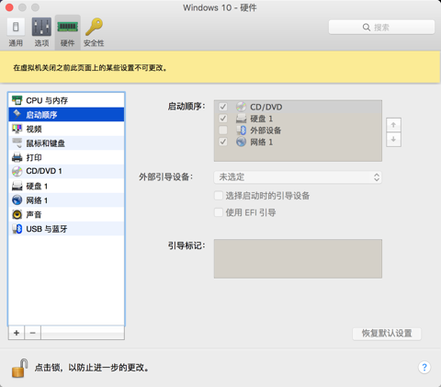Toggle the 硬盘 1 boot order checkbox
This screenshot has width=441, height=387.
click(x=223, y=119)
